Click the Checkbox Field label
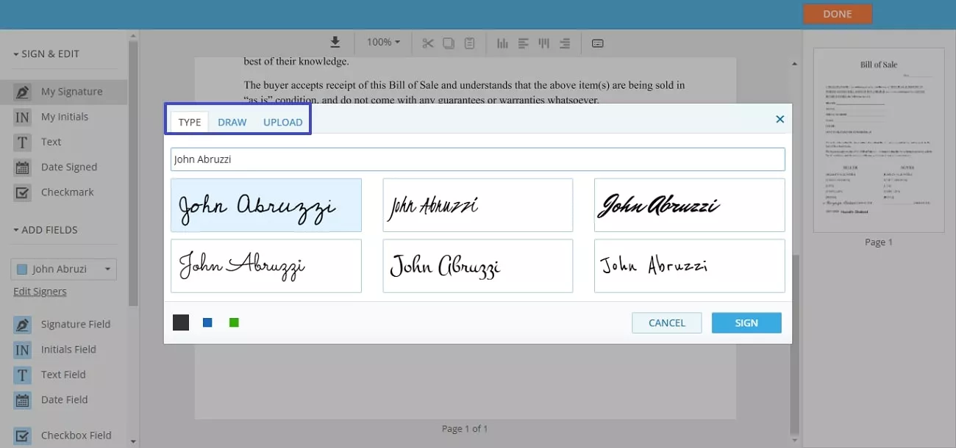 pyautogui.click(x=76, y=436)
